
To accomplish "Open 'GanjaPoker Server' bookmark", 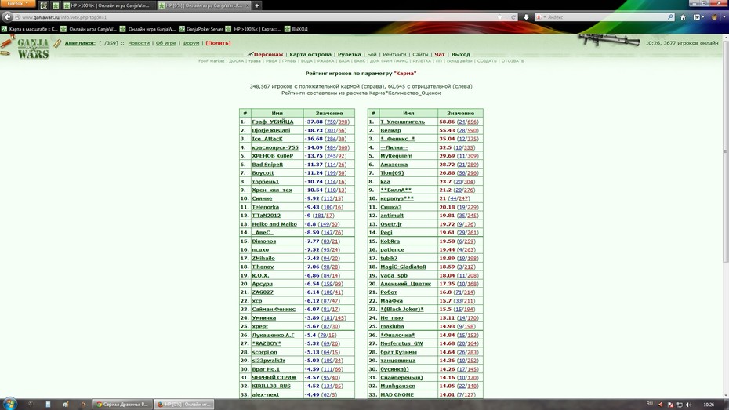I will point(201,29).
